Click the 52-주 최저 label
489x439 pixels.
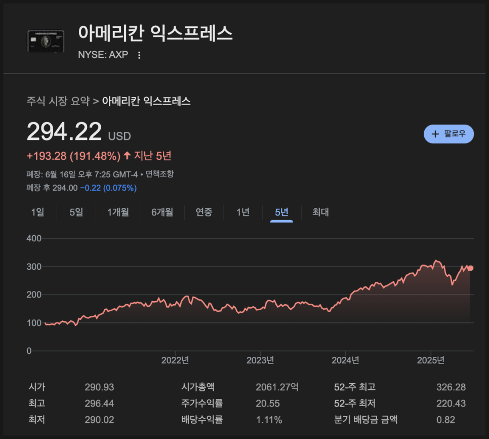pyautogui.click(x=354, y=404)
